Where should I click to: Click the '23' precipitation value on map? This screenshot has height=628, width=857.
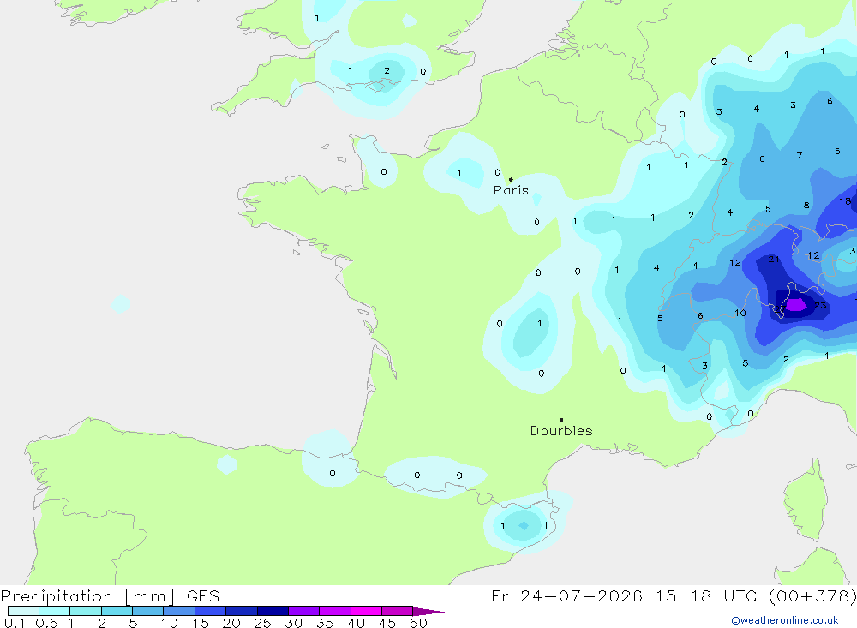[x=820, y=306]
